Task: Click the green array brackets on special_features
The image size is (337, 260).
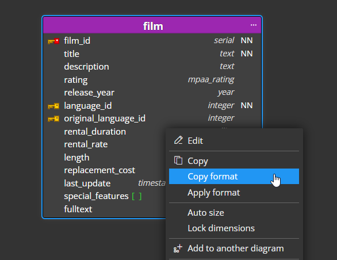Action: pyautogui.click(x=137, y=196)
